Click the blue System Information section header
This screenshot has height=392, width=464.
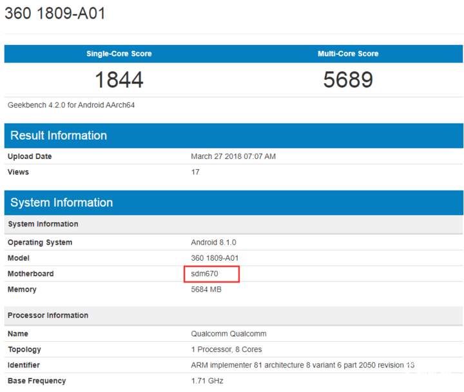click(x=62, y=203)
